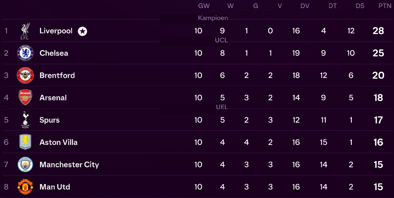
Task: Click the Liverpool club crest
Action: click(x=25, y=31)
